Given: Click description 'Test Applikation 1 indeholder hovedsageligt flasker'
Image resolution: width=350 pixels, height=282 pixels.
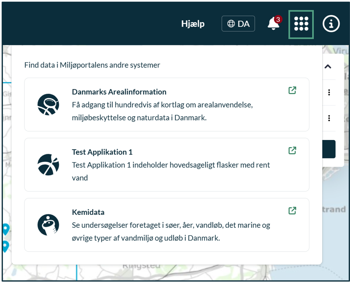Looking at the screenshot, I should (x=171, y=171).
